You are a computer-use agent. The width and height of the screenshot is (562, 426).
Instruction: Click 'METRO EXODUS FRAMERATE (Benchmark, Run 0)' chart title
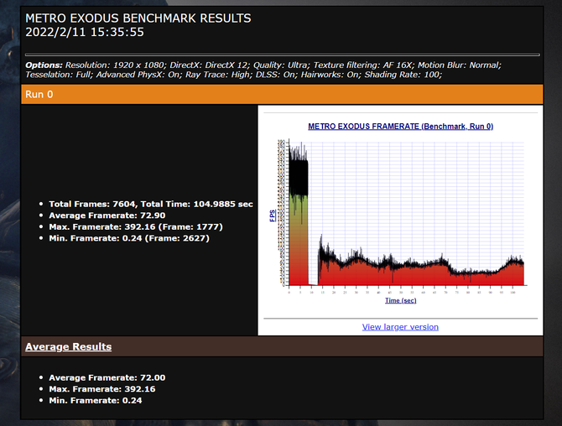(x=400, y=127)
